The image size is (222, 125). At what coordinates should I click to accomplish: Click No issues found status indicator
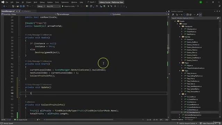pos(21,120)
